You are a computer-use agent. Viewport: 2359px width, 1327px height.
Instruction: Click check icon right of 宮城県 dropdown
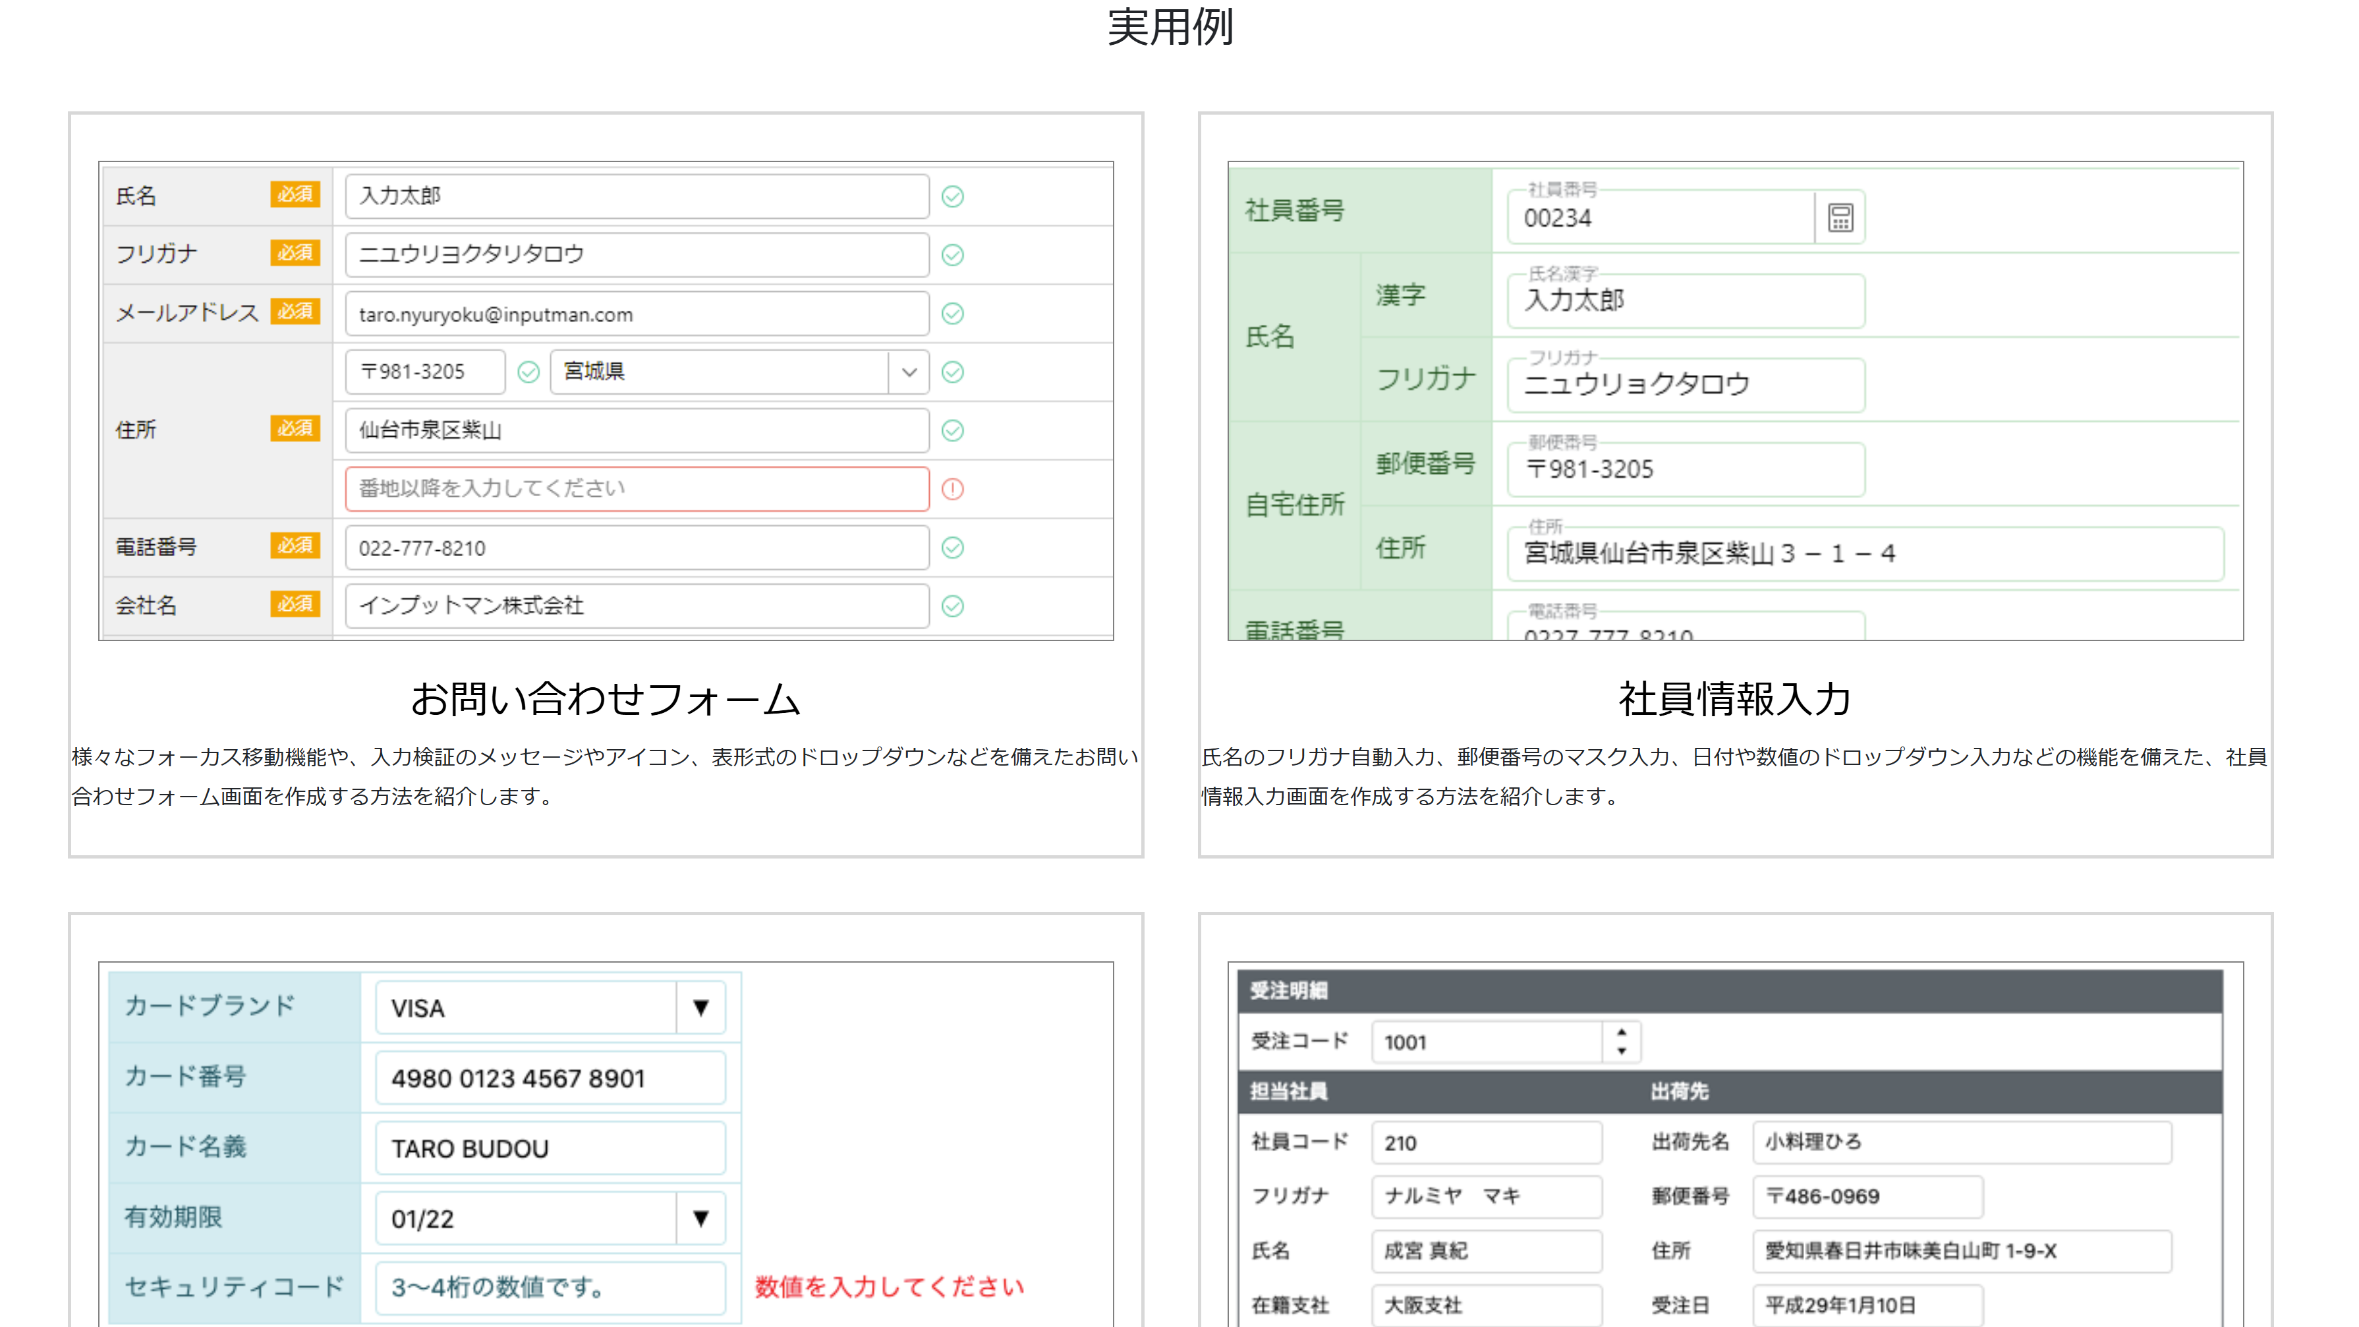[x=952, y=372]
